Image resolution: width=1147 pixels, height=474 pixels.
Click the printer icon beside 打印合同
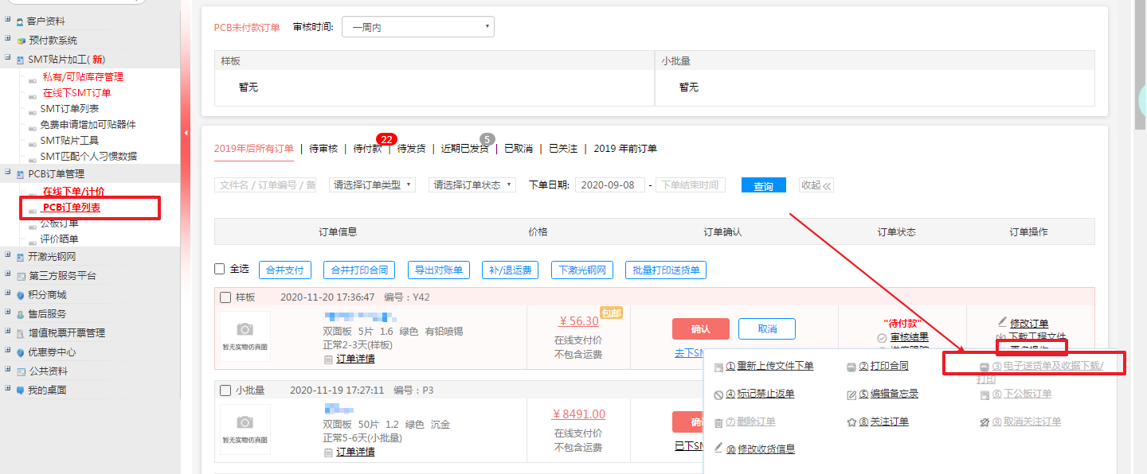tap(851, 367)
